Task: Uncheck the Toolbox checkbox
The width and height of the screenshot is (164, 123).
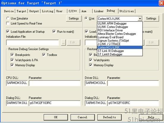Action: (44, 55)
